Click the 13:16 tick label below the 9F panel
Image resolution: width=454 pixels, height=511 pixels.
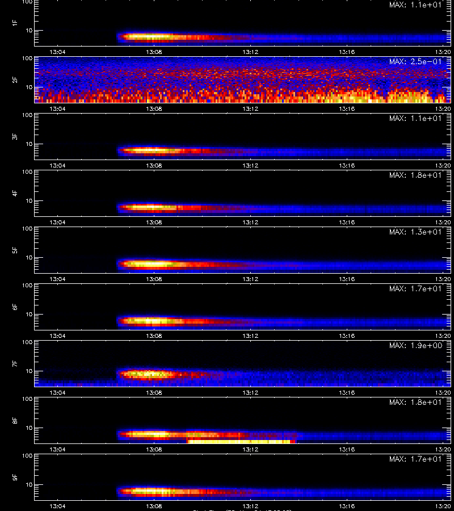click(x=347, y=506)
